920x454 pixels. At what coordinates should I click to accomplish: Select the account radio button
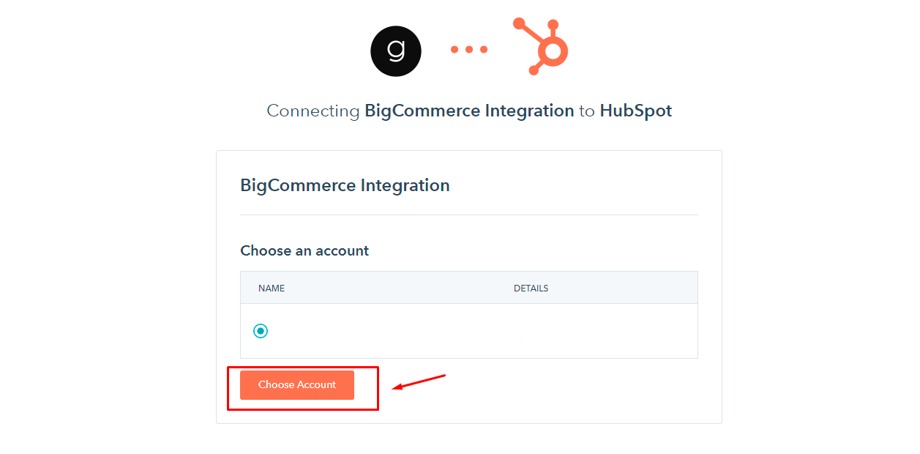261,331
